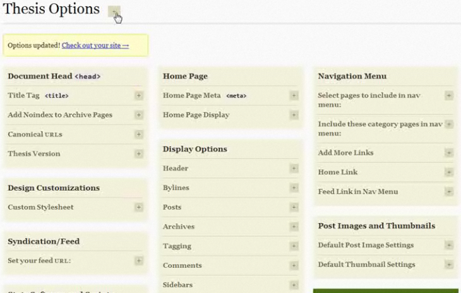Expand the Comments display option
The width and height of the screenshot is (461, 293).
(294, 265)
